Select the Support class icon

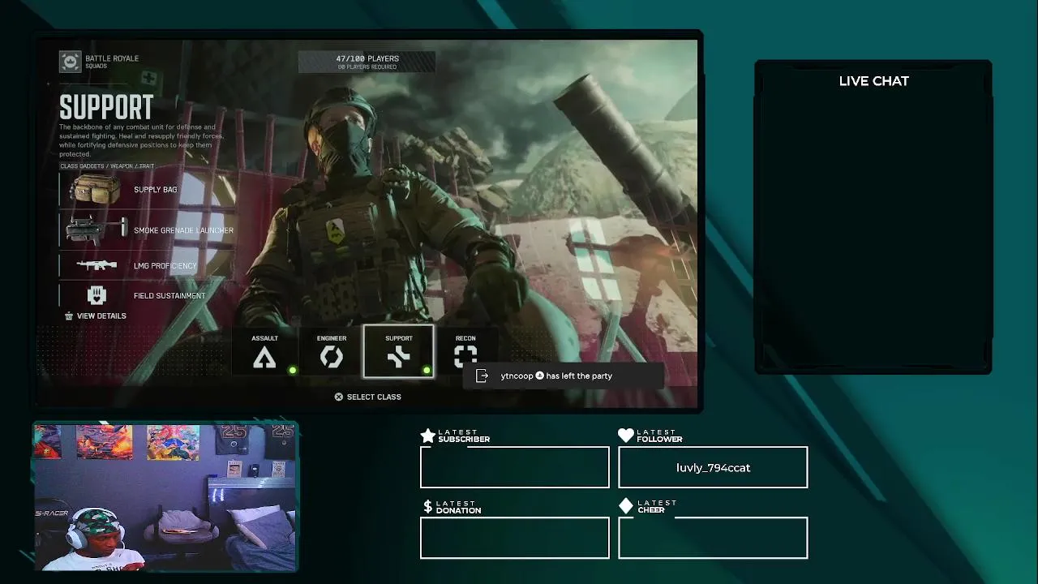(398, 358)
